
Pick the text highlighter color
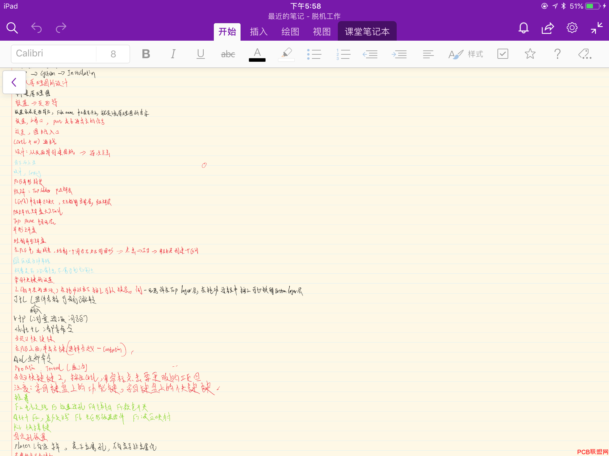pyautogui.click(x=286, y=54)
